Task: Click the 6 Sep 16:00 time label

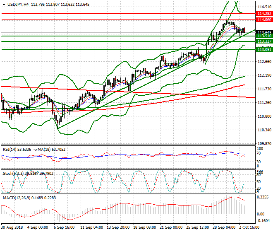Action: pyautogui.click(x=64, y=227)
